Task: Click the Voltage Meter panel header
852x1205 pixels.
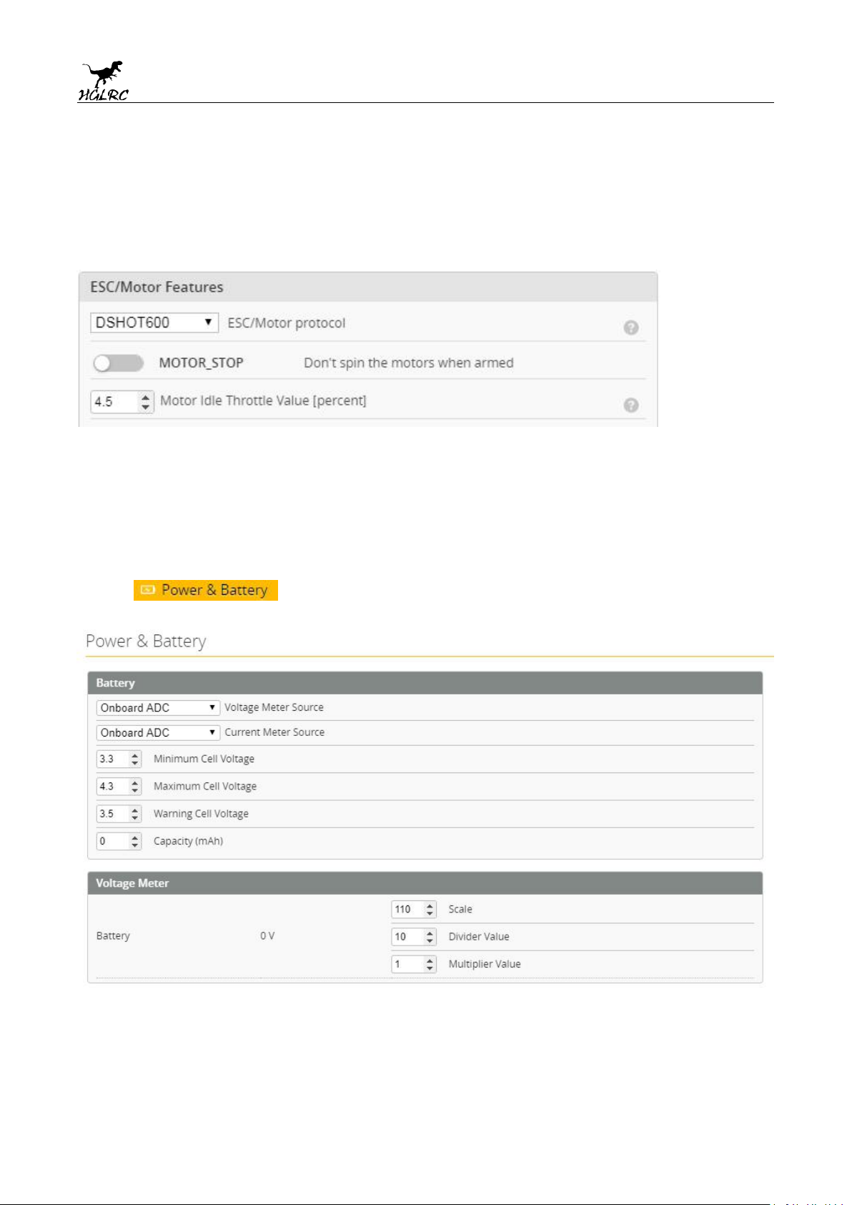Action: pyautogui.click(x=425, y=883)
